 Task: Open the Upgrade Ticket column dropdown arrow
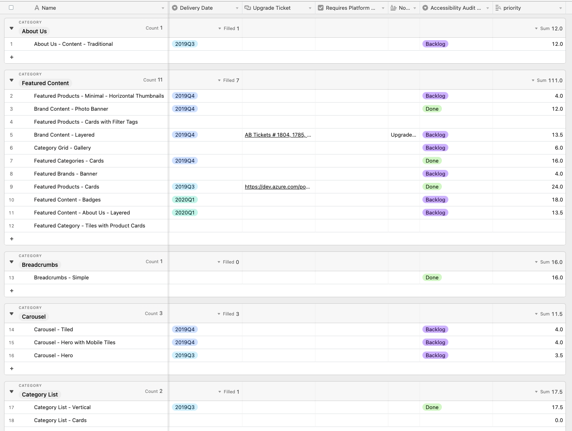[310, 8]
